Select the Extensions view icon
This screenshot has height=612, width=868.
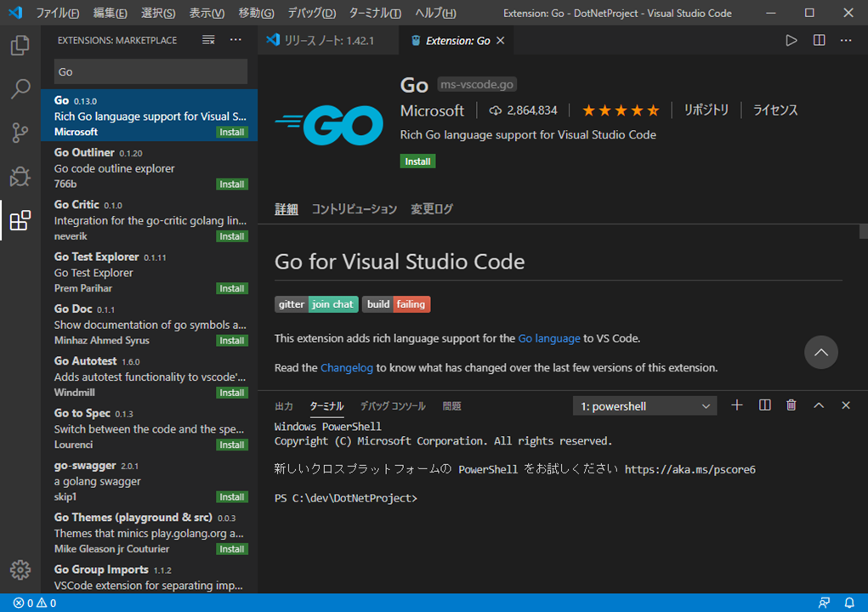[20, 220]
